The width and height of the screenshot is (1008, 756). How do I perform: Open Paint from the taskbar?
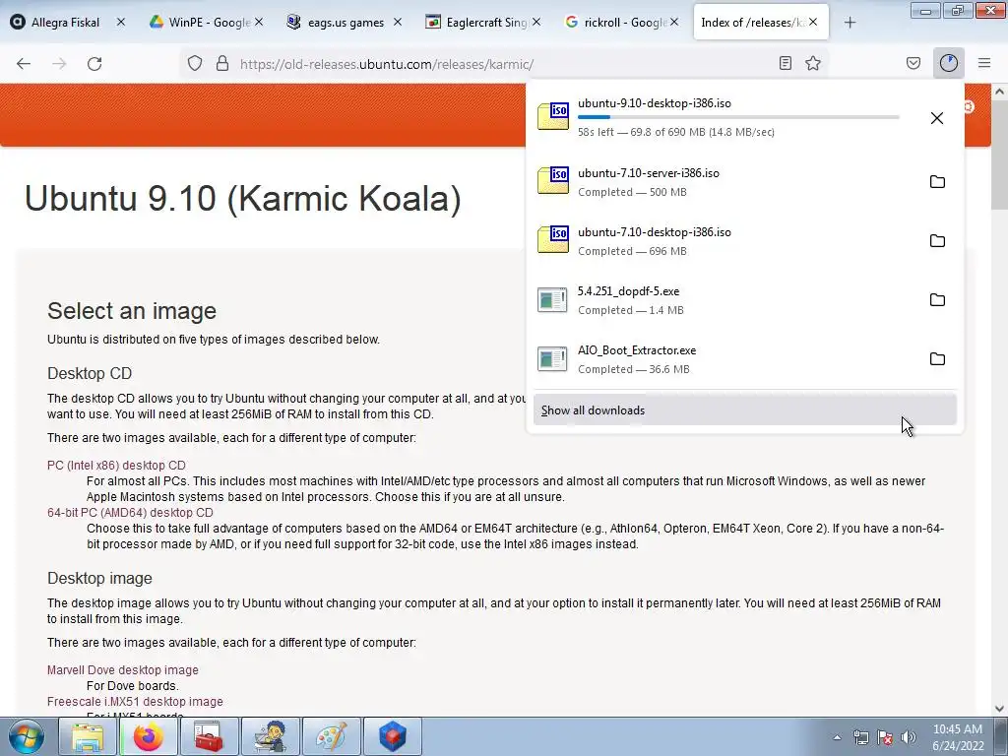point(332,736)
